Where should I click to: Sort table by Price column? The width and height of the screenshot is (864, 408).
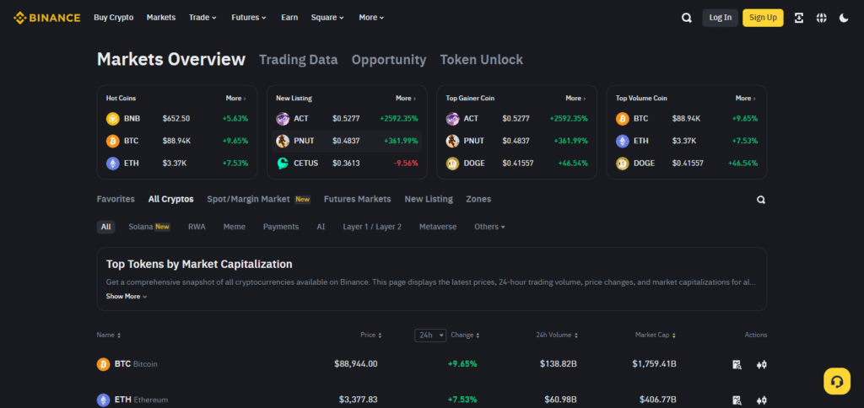[371, 335]
